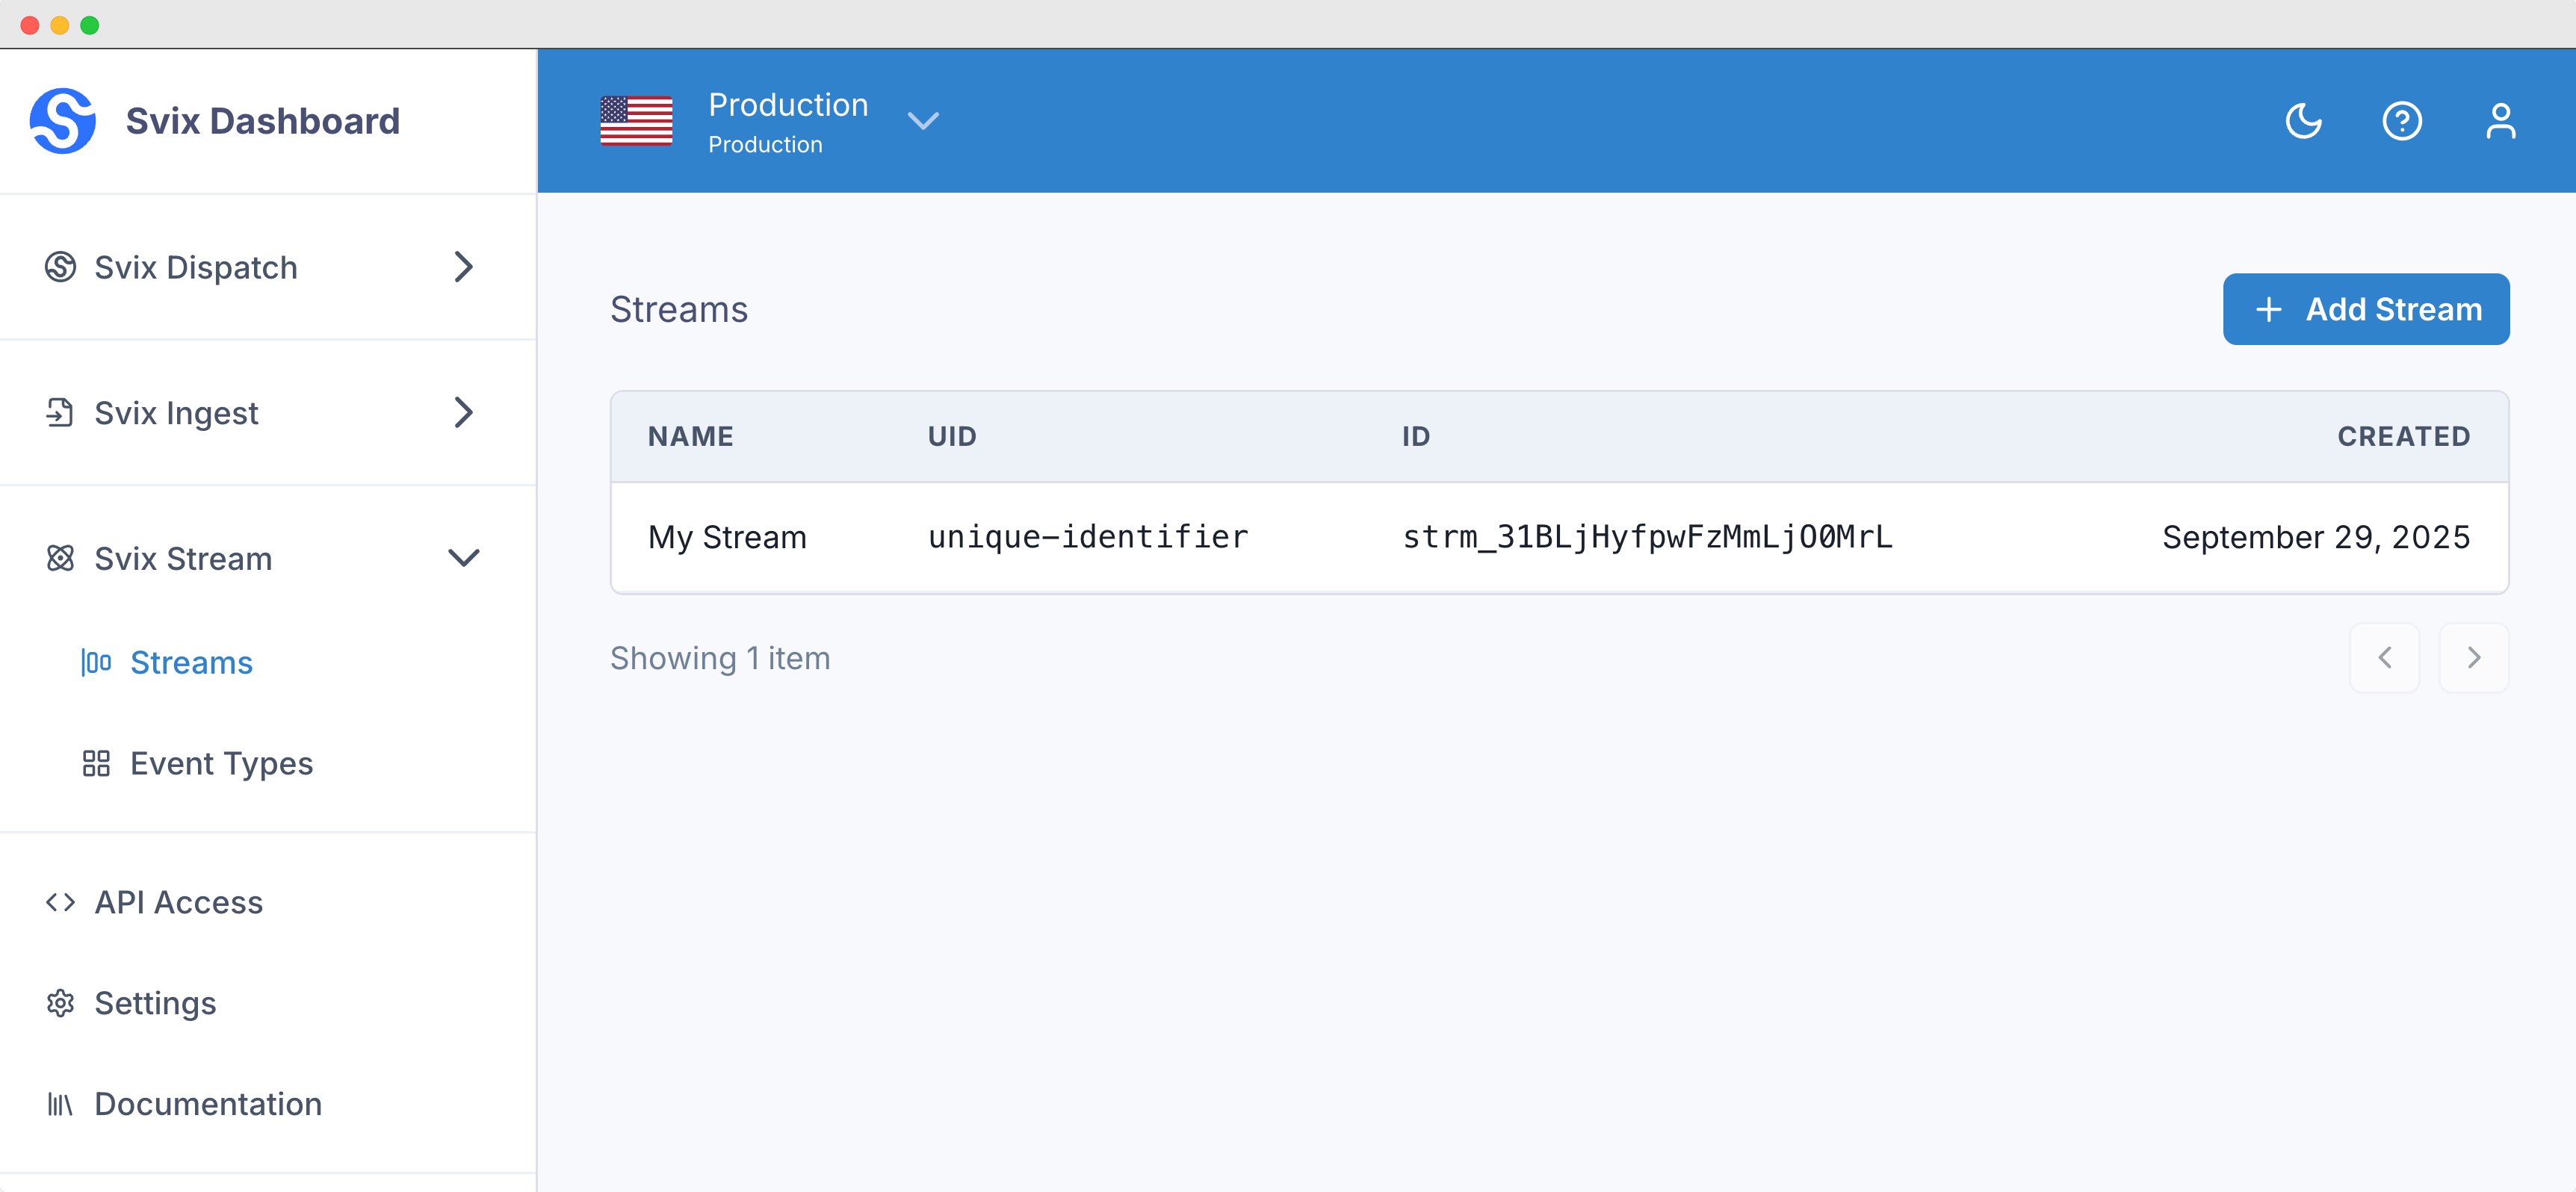Viewport: 2576px width, 1192px height.
Task: Open the help question mark icon
Action: click(2401, 121)
